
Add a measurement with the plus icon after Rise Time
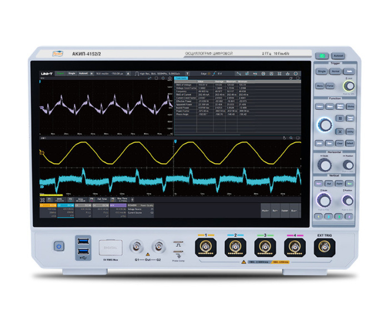(132, 199)
